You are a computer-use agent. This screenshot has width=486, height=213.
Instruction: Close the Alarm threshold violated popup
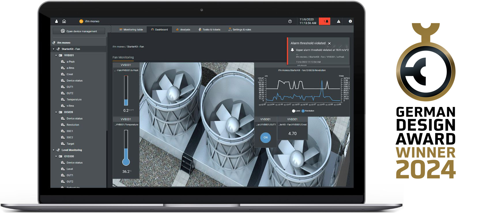(x=329, y=43)
